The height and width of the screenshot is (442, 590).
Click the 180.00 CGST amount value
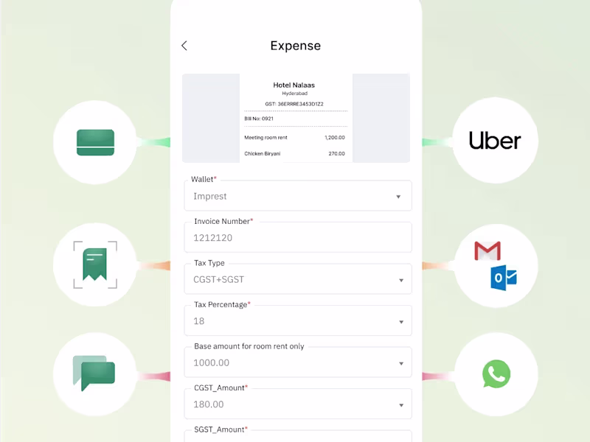[209, 404]
